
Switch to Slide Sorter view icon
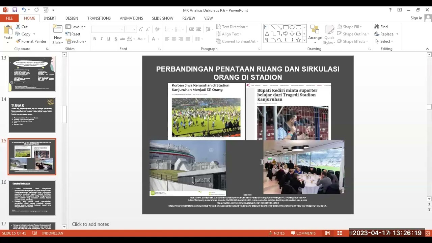340,233
